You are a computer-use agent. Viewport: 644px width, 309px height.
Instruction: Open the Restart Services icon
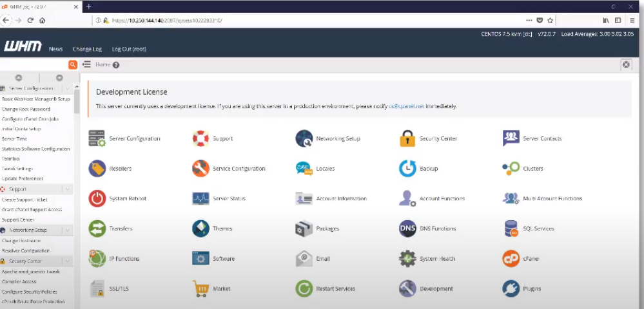304,288
